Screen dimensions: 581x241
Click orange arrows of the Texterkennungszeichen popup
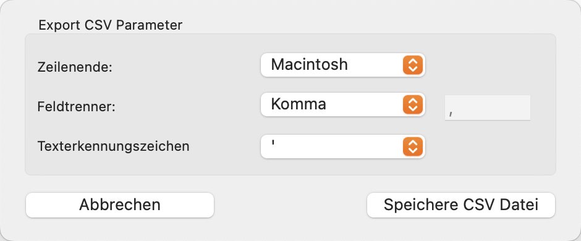tap(413, 146)
